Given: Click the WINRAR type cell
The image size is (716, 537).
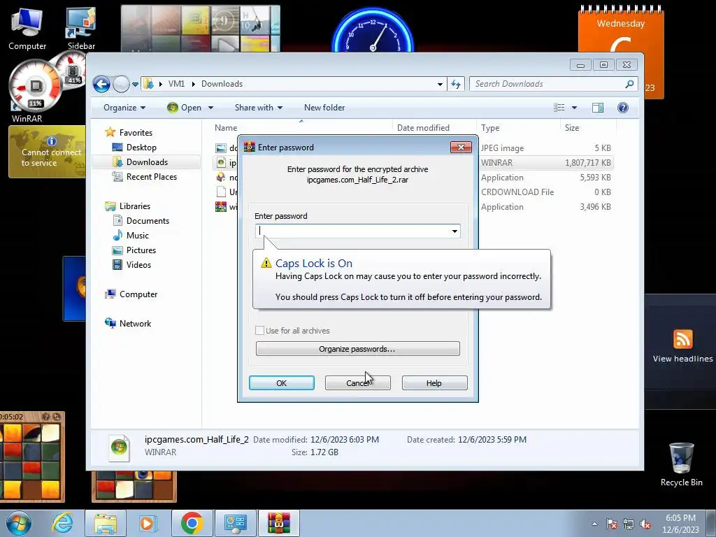Looking at the screenshot, I should pyautogui.click(x=497, y=162).
